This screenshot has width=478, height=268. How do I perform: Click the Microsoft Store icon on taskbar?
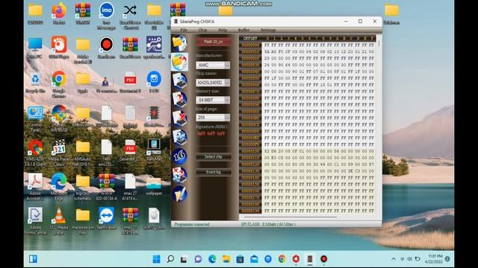point(240,259)
